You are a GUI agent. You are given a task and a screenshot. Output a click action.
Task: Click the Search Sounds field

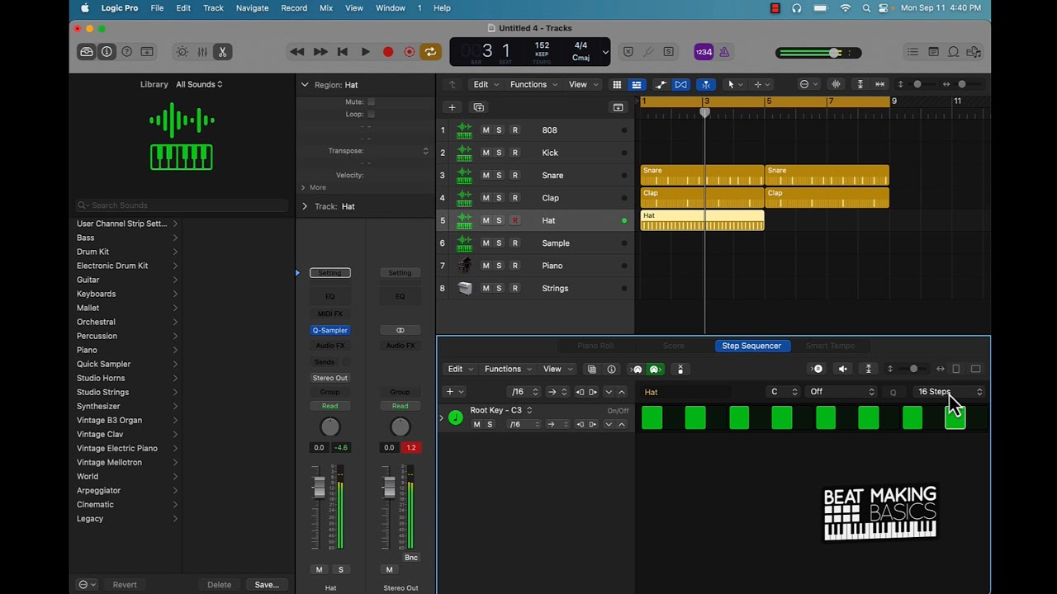click(x=182, y=205)
